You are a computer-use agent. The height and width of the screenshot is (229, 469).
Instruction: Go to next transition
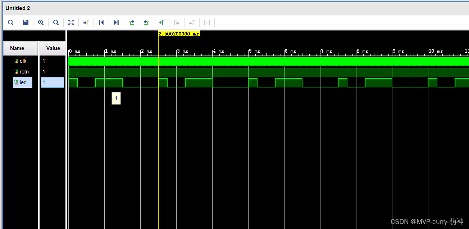point(146,23)
